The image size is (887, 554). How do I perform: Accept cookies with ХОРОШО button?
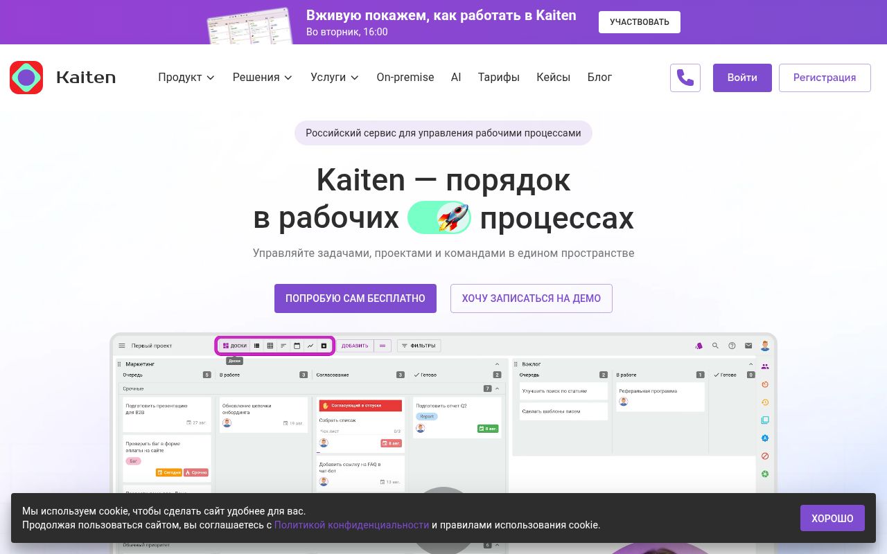click(832, 518)
